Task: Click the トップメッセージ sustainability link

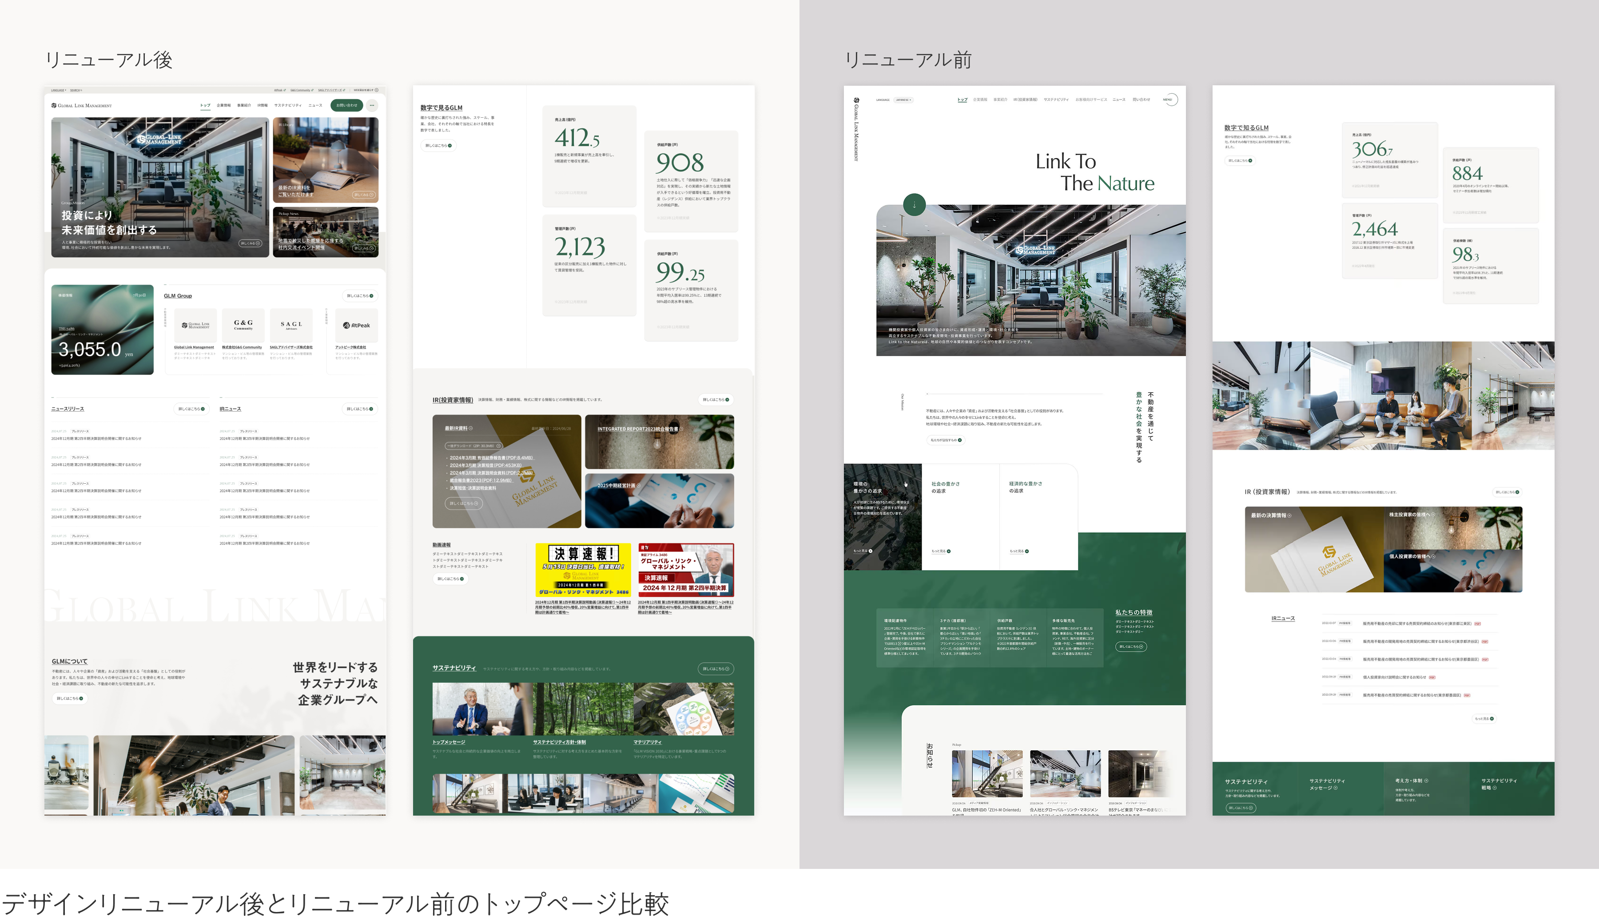Action: point(449,742)
